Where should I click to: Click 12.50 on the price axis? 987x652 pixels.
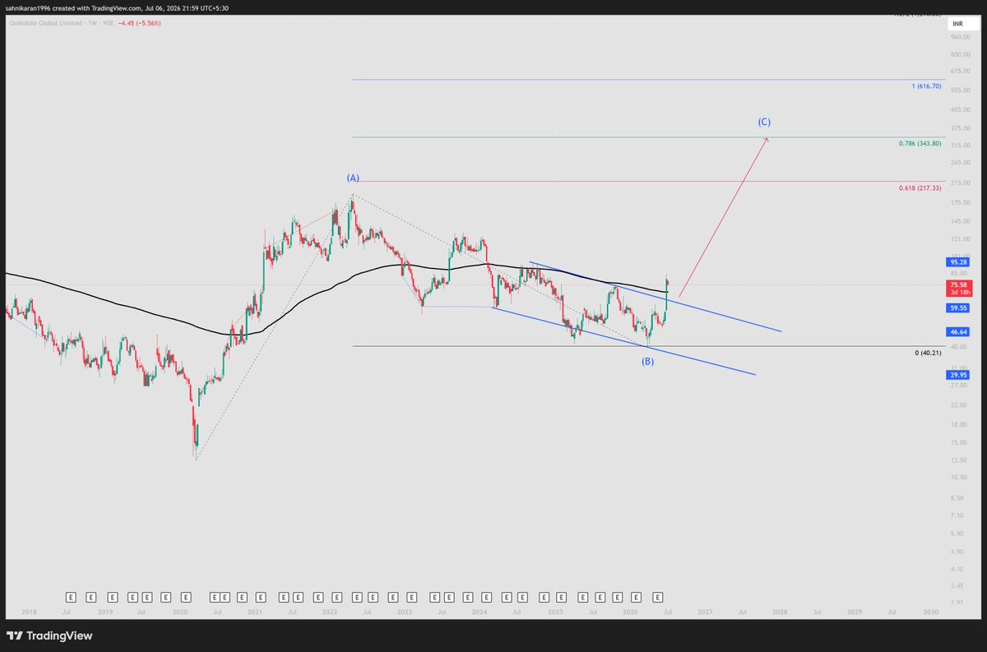click(957, 460)
